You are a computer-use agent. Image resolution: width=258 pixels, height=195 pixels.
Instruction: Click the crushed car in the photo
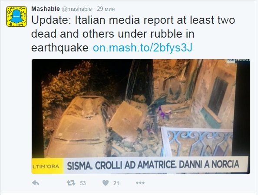[77, 126]
